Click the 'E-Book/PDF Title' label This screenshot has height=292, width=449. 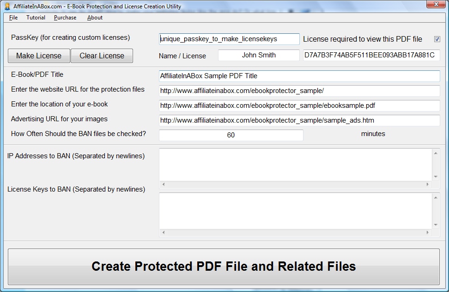[x=37, y=75]
